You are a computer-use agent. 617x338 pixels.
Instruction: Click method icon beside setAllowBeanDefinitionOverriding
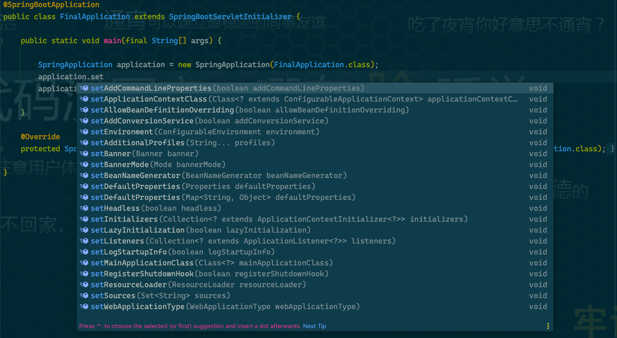point(84,110)
